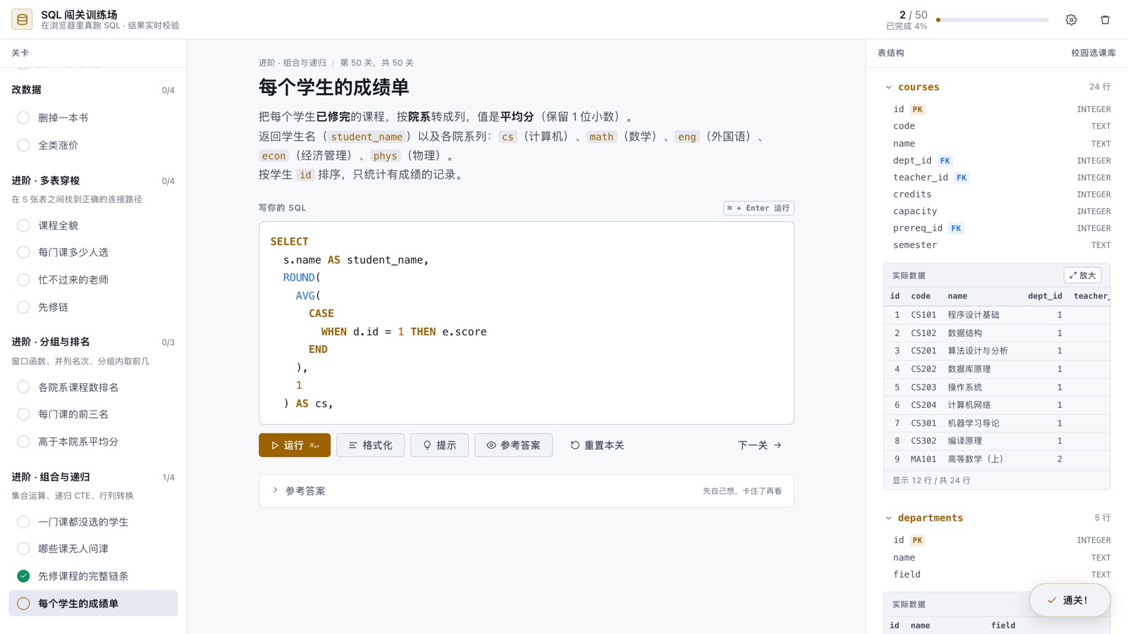This screenshot has width=1128, height=634.
Task: Select the 忙不过来的老师 level circle
Action: tap(23, 280)
